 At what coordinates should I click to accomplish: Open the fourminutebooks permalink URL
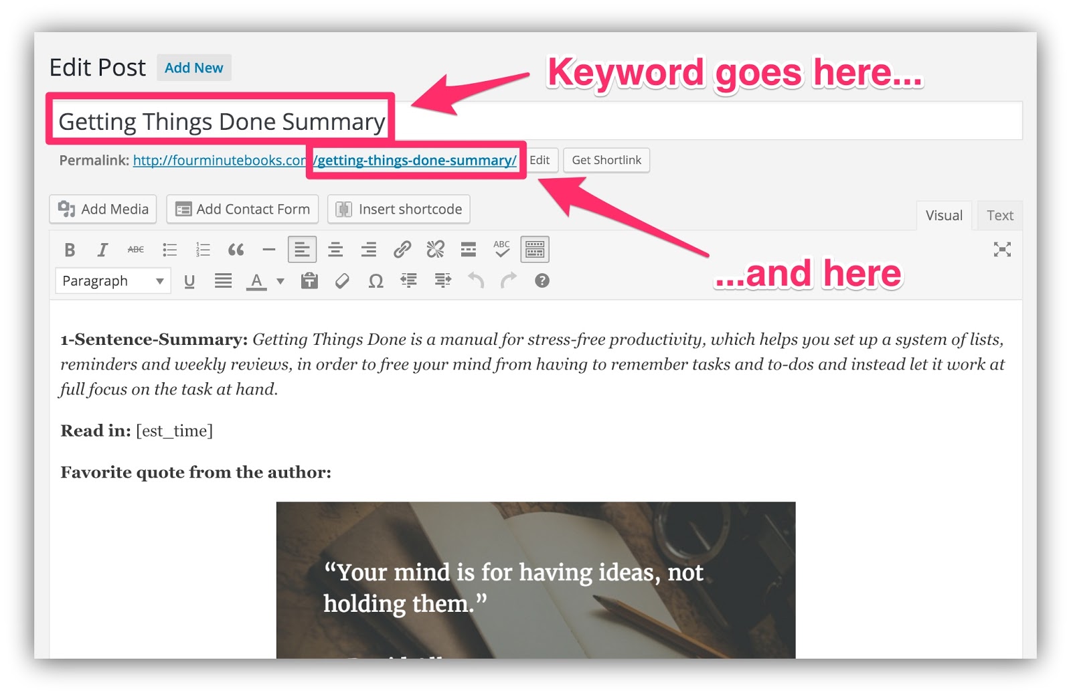(x=324, y=160)
